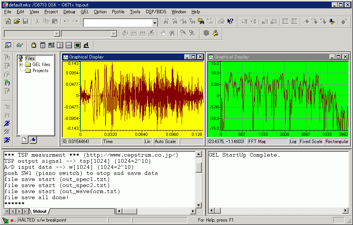
Task: Click the 'GEL StartUp Complete.' output line
Action: point(244,155)
